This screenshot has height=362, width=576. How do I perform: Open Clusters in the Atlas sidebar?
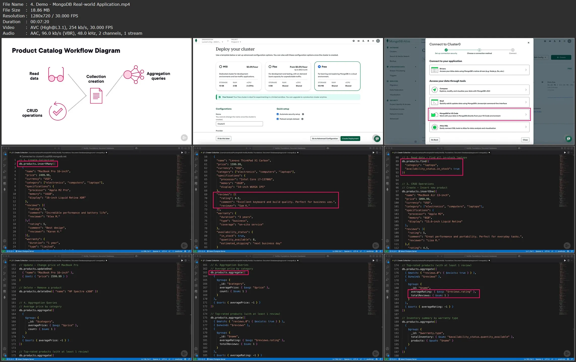(x=393, y=52)
